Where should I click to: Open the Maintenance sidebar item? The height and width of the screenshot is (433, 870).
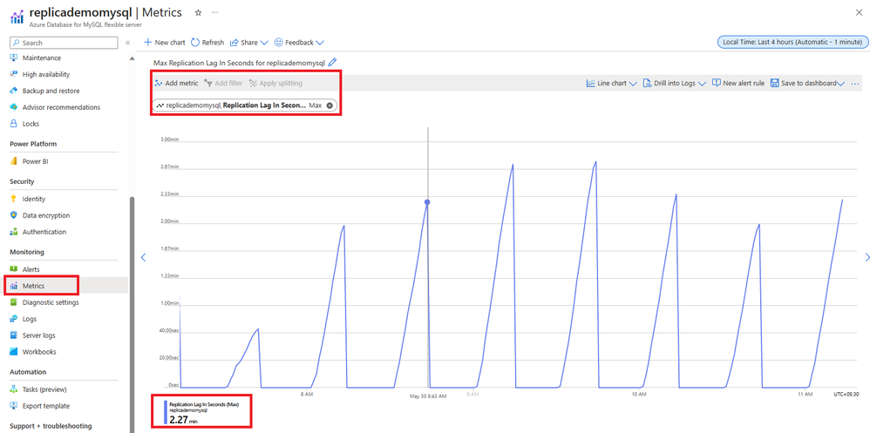point(42,58)
